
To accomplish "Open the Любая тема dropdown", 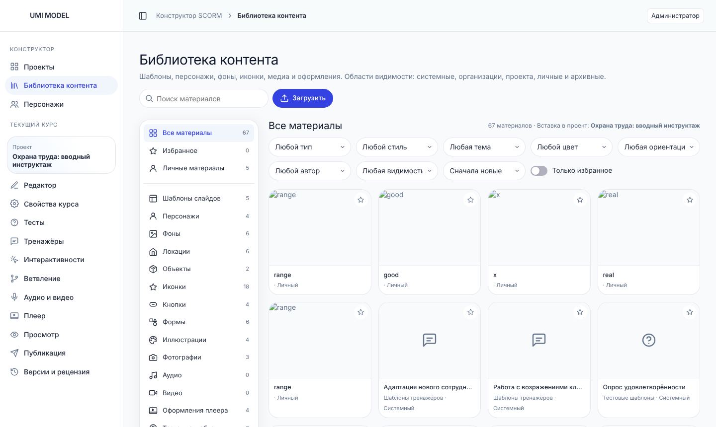I will tap(484, 147).
